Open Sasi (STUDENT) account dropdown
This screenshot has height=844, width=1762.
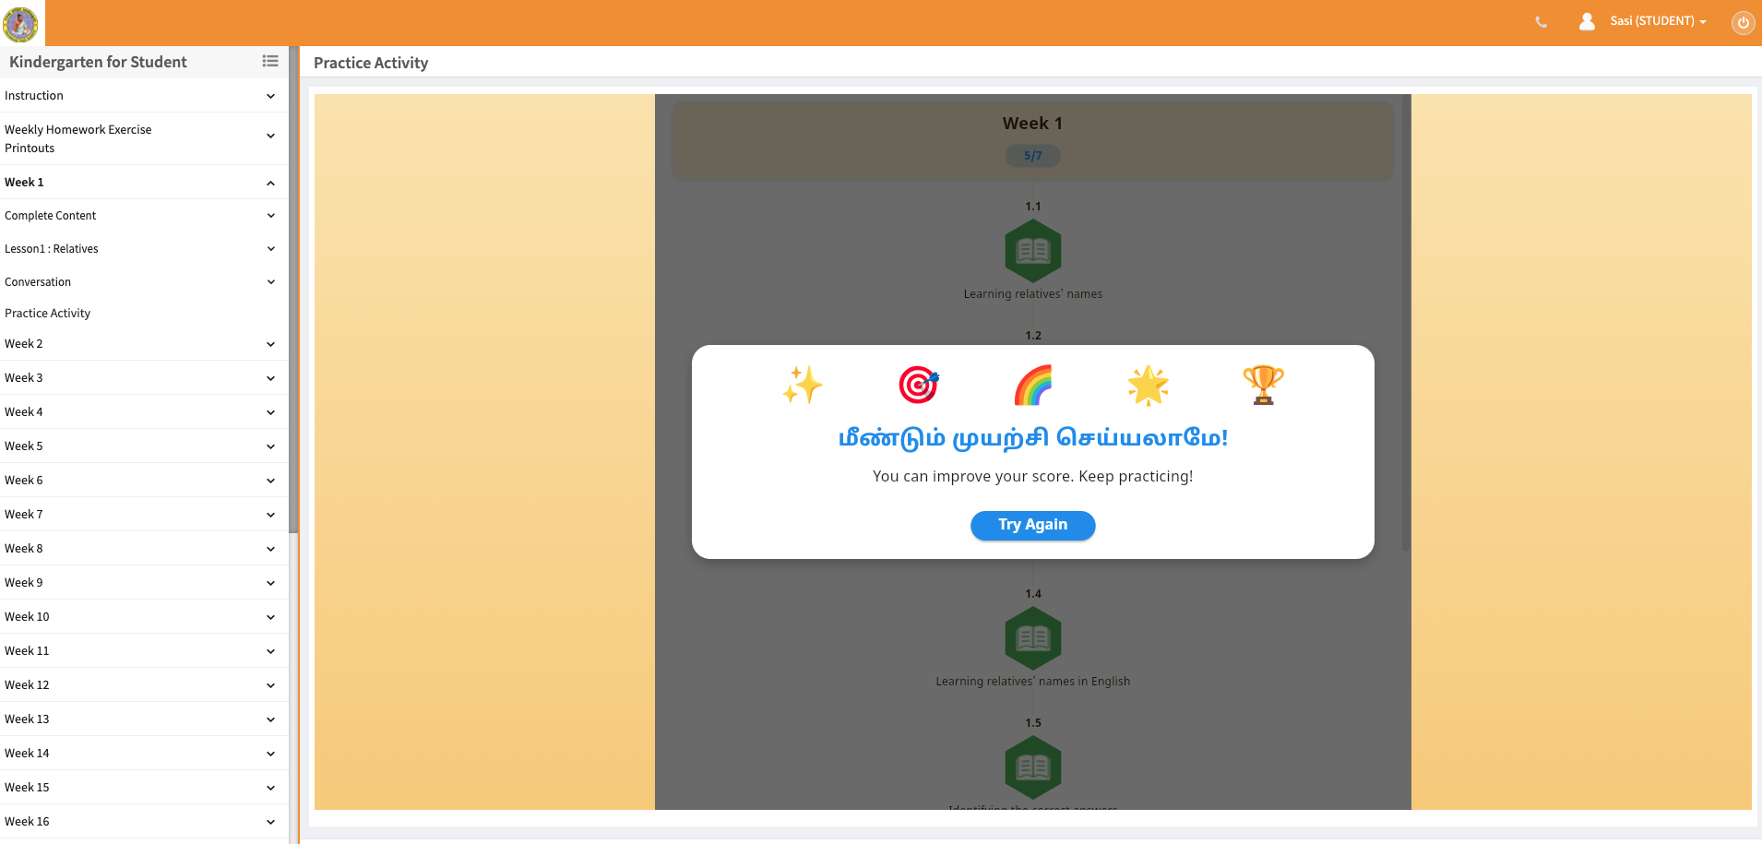[x=1658, y=21]
